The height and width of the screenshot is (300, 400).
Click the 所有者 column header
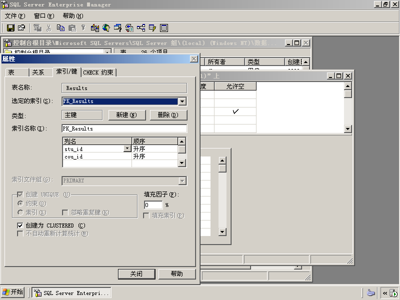click(x=224, y=61)
